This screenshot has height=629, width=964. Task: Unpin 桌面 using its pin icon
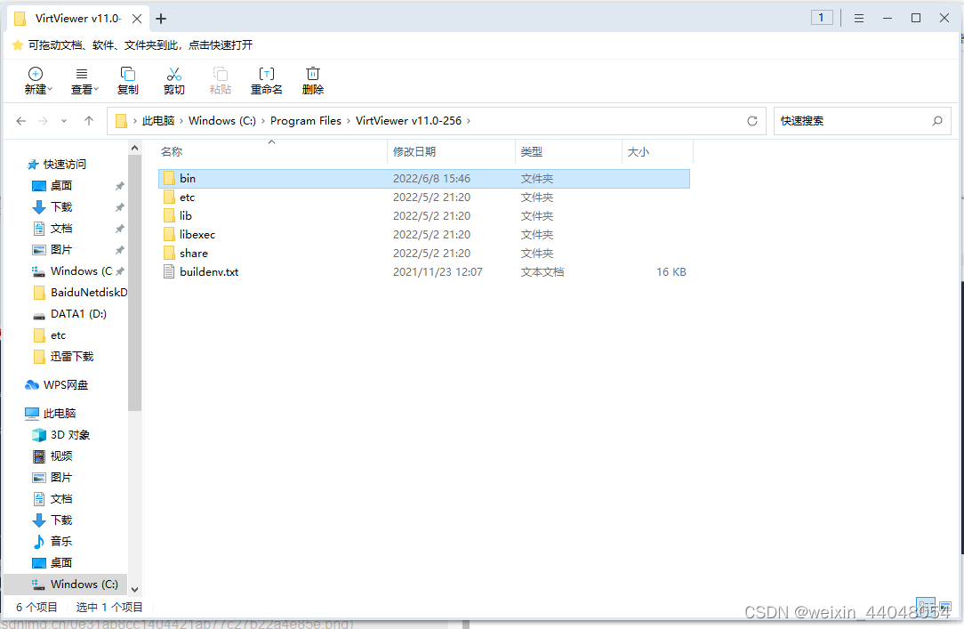coord(120,186)
